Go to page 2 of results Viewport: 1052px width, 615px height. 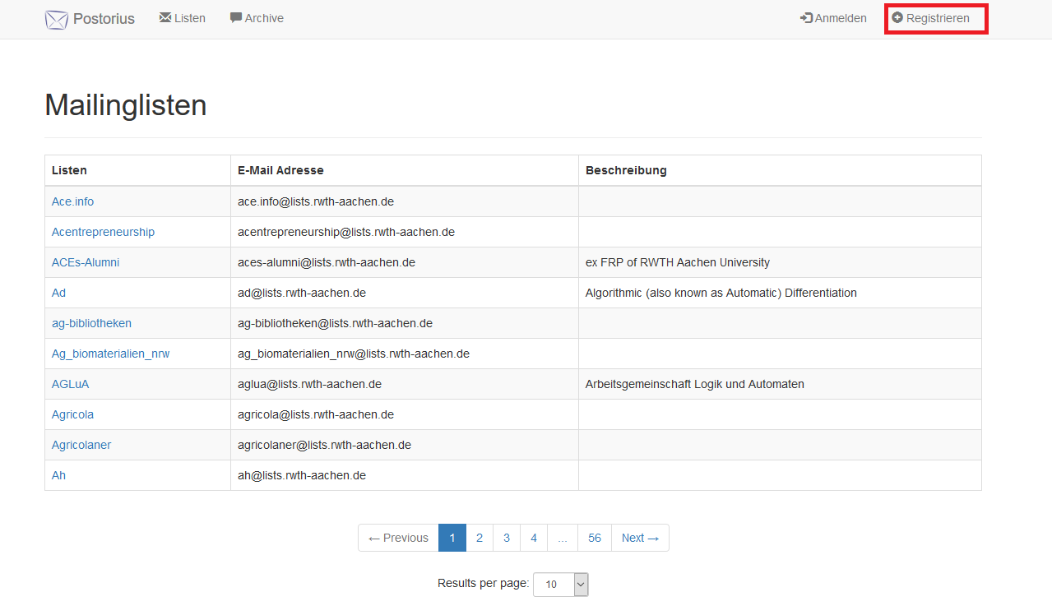pyautogui.click(x=479, y=538)
